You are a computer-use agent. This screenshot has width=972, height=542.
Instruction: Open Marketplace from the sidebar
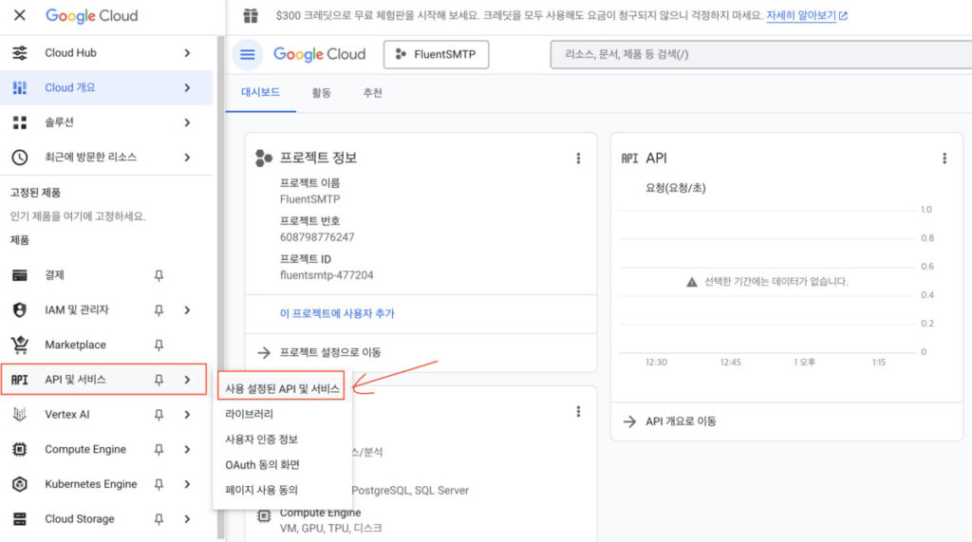click(x=75, y=345)
